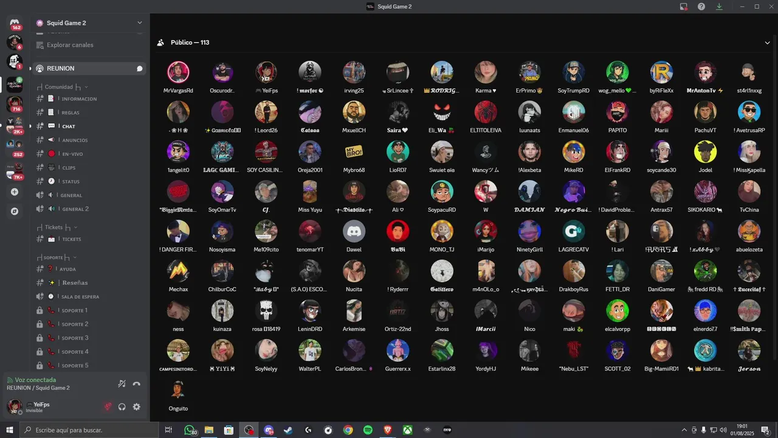Select MrVargasRd participant avatar

click(178, 72)
